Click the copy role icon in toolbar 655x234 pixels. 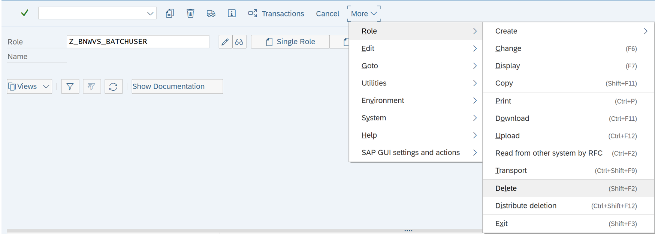pyautogui.click(x=170, y=13)
